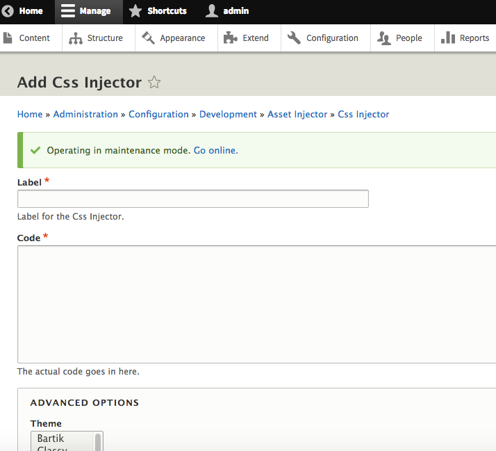The height and width of the screenshot is (451, 496).
Task: Open the Content admin menu
Action: pos(31,38)
